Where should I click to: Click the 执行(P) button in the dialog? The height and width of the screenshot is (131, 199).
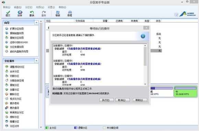106,100
